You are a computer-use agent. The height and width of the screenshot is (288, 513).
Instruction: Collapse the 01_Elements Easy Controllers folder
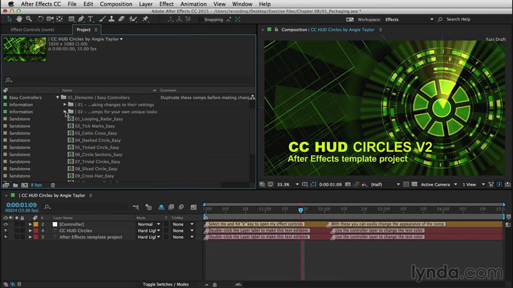coord(58,97)
